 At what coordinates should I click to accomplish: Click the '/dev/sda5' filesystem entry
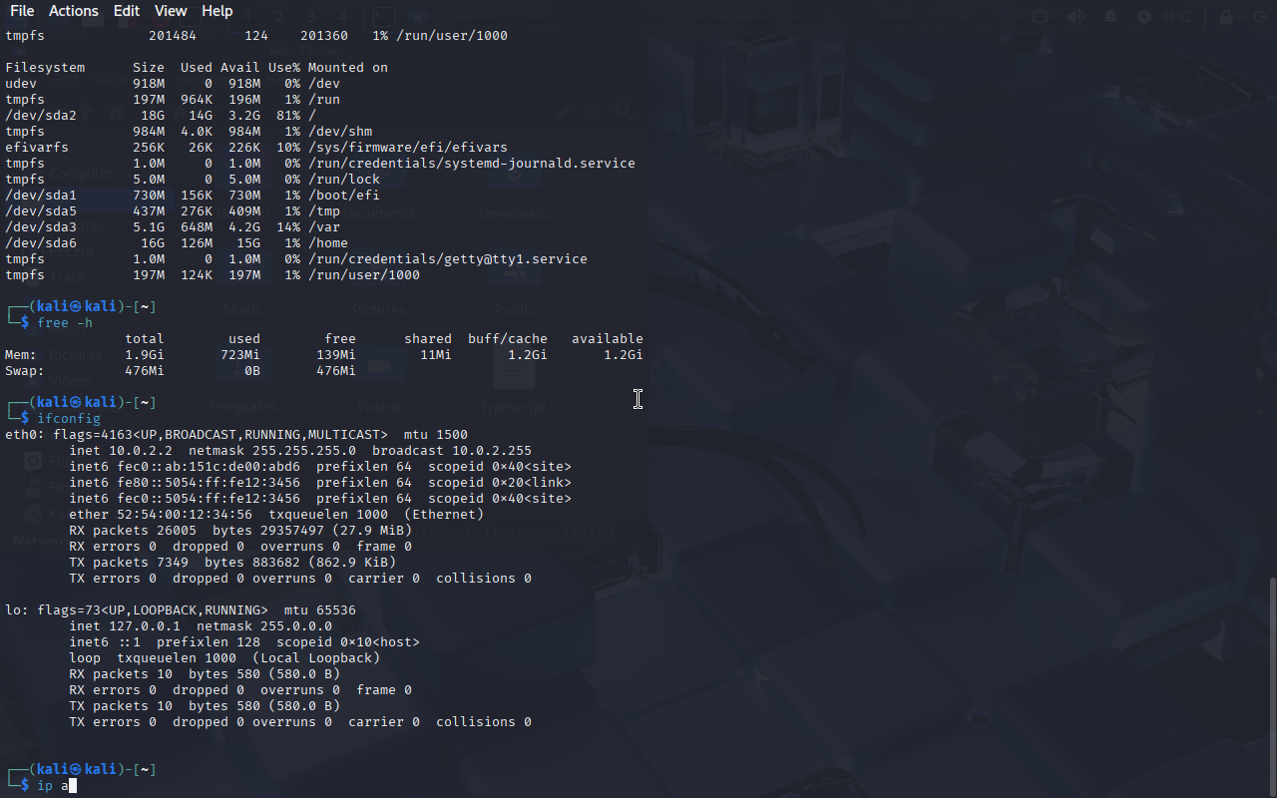(x=41, y=211)
